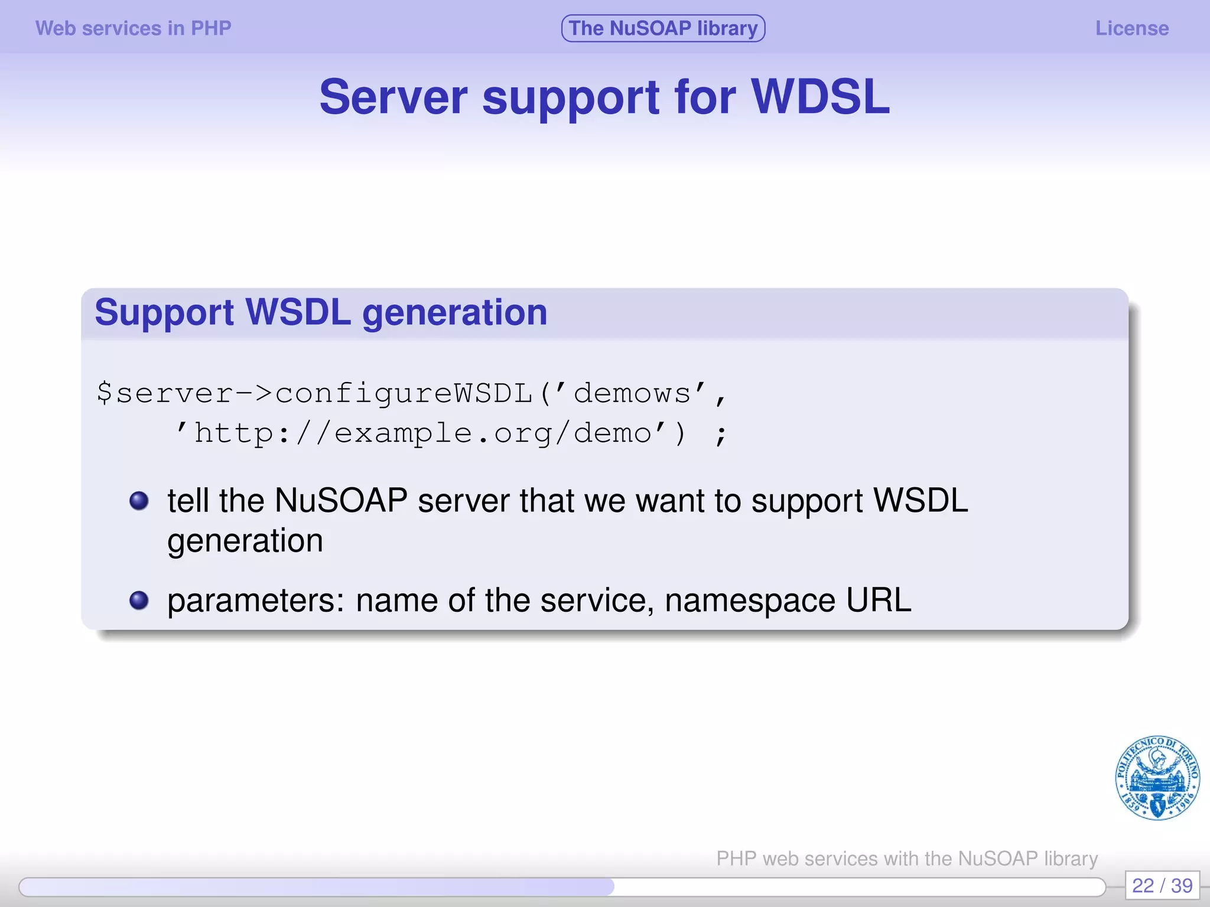
Task: Click the word 'generation' on wrapped line
Action: tap(245, 541)
